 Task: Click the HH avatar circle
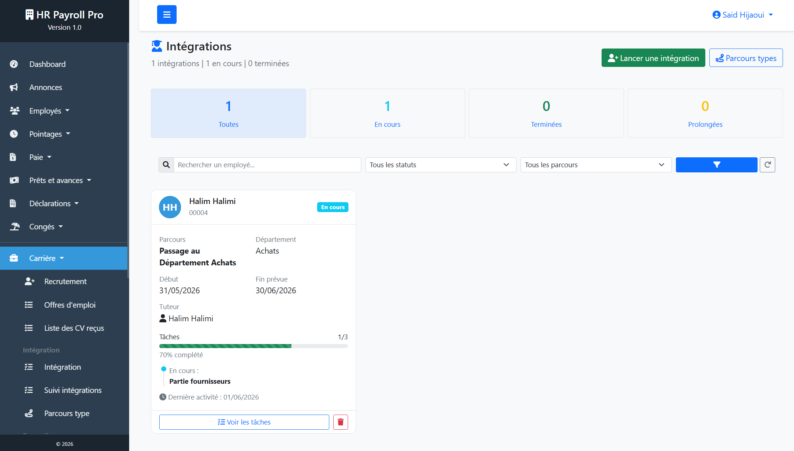pyautogui.click(x=170, y=207)
